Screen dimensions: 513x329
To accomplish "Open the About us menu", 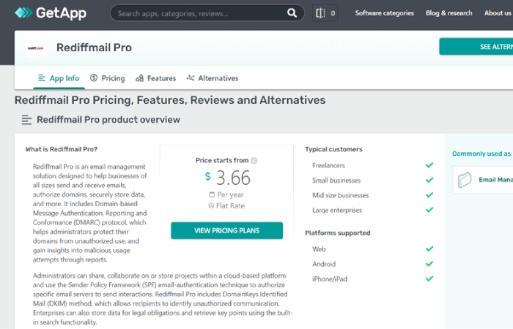I will tap(498, 13).
